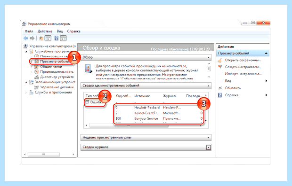
Task: Click the Службы и приложения icon
Action: point(31,93)
